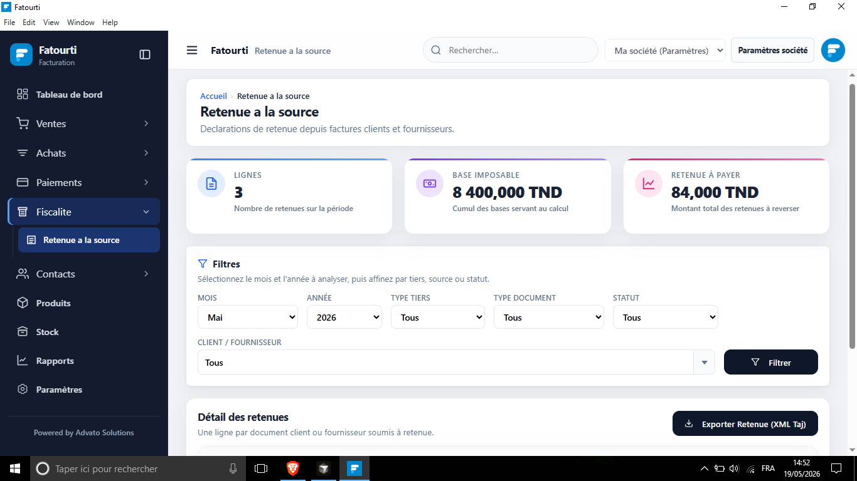Click the Fiscalite archive icon

(x=23, y=212)
